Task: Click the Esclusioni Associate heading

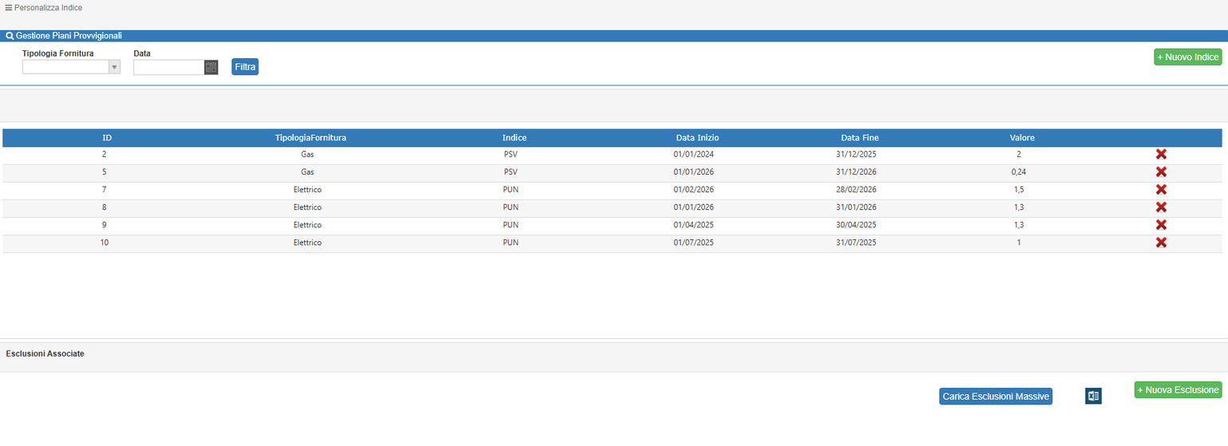Action: (45, 353)
